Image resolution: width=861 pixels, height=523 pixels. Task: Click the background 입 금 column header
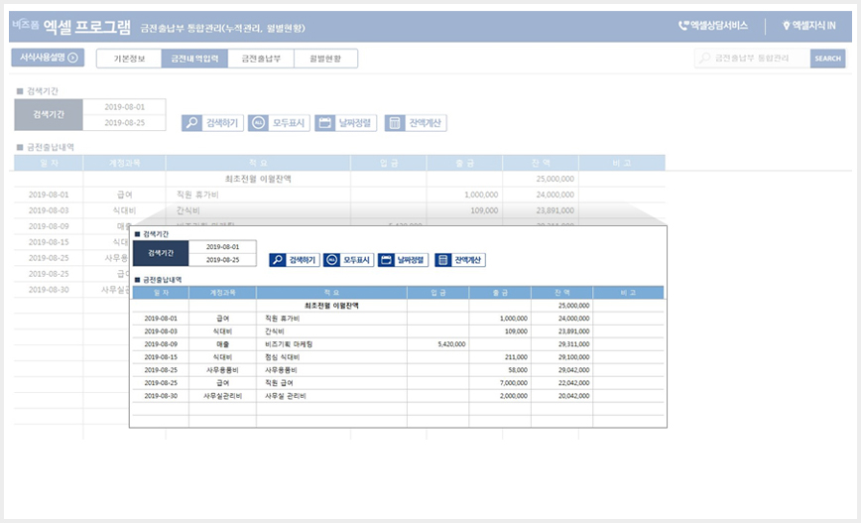(x=389, y=163)
